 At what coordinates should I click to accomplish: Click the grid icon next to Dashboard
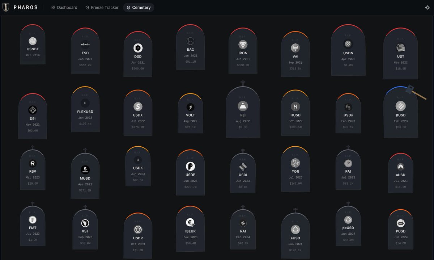53,7
